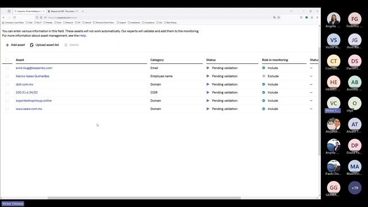Open the erick.klug@kaspersky.com asset link
The image size is (368, 207).
tap(34, 68)
